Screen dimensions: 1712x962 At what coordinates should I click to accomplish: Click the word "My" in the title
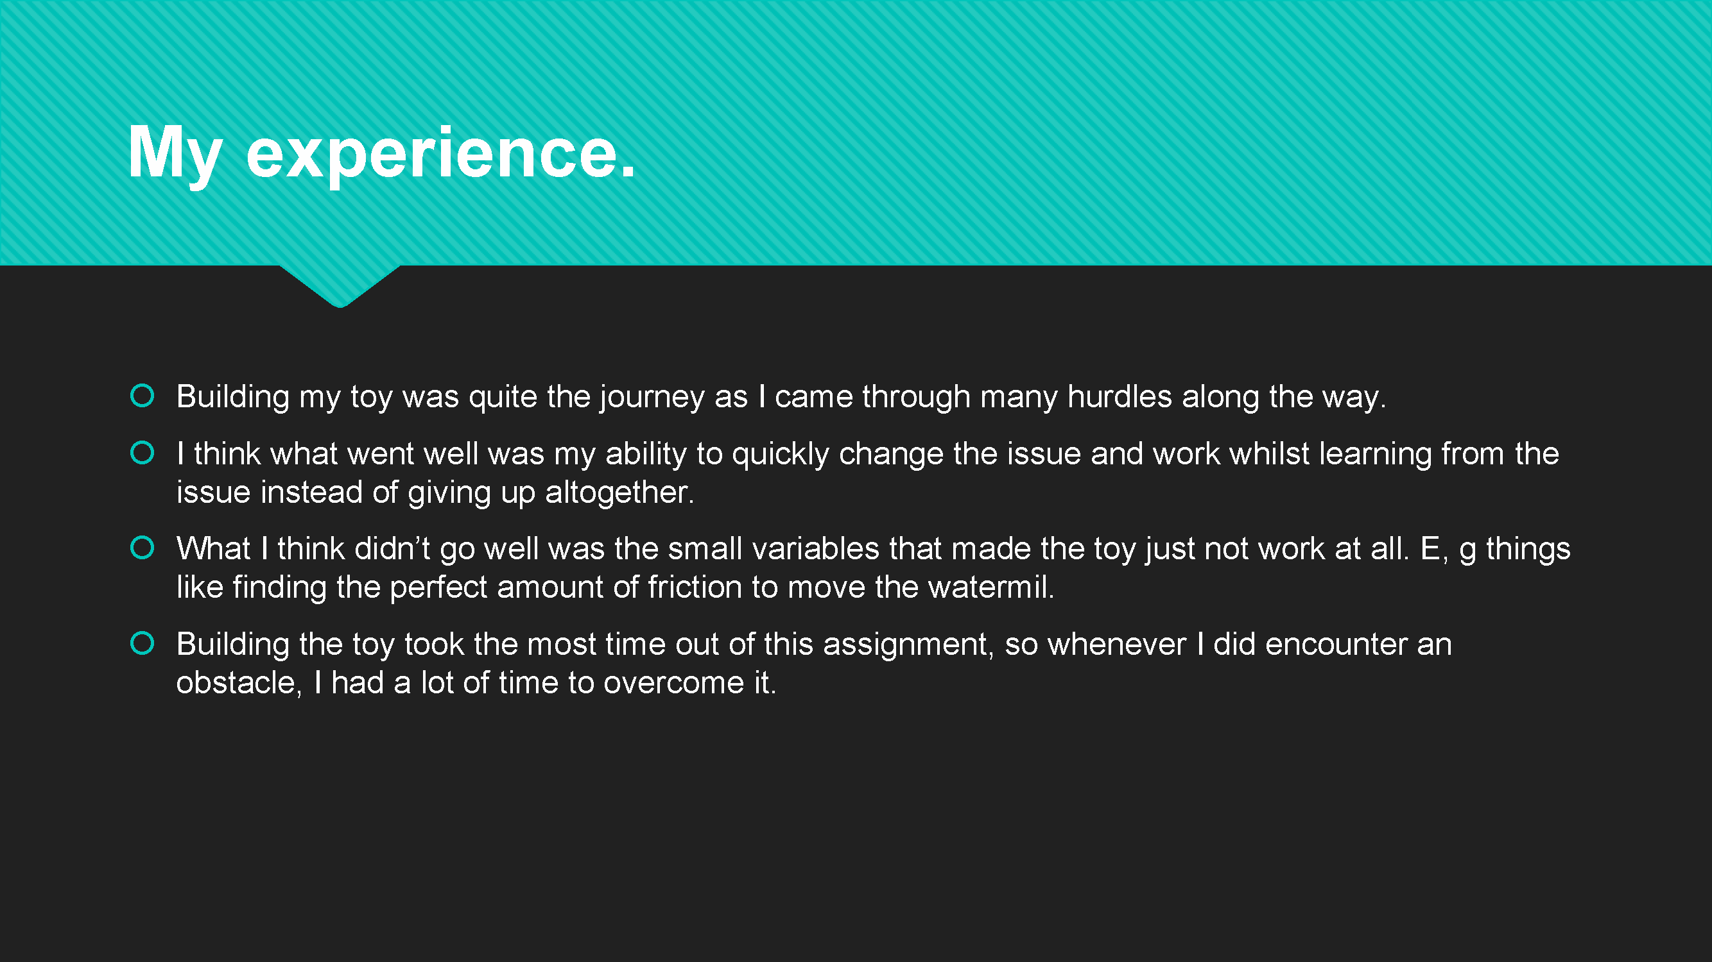click(175, 154)
